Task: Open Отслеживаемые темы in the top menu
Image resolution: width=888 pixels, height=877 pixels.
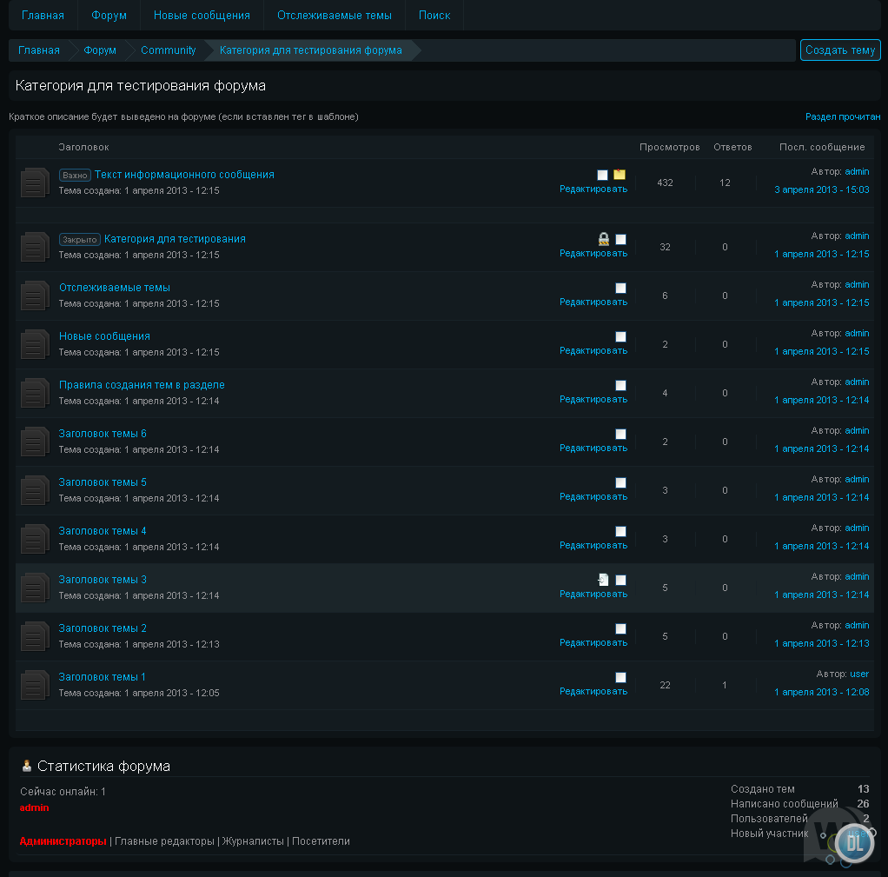Action: [x=335, y=16]
